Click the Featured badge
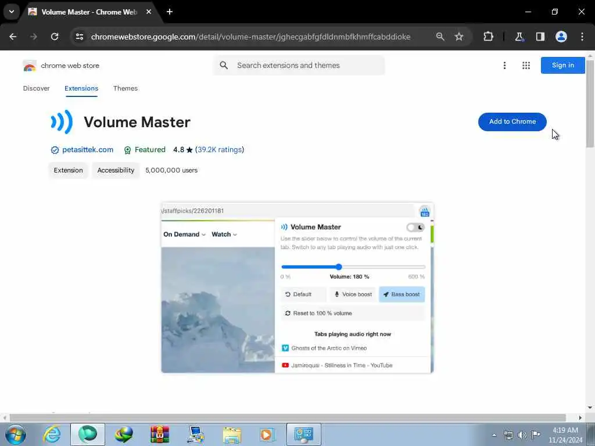The image size is (595, 446). (145, 150)
